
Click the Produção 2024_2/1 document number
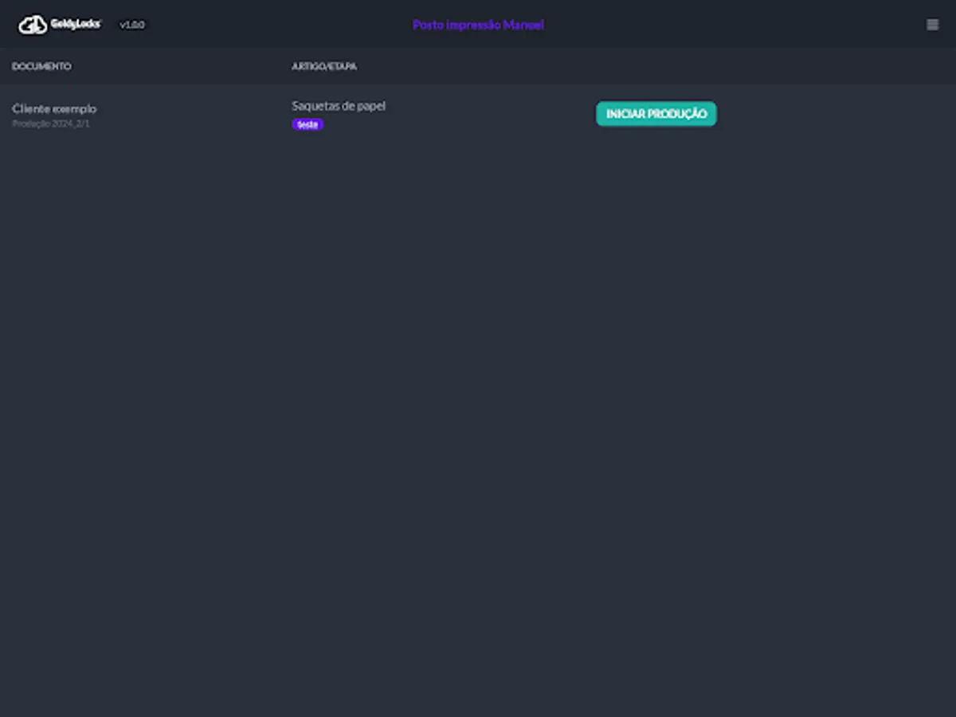pos(51,123)
